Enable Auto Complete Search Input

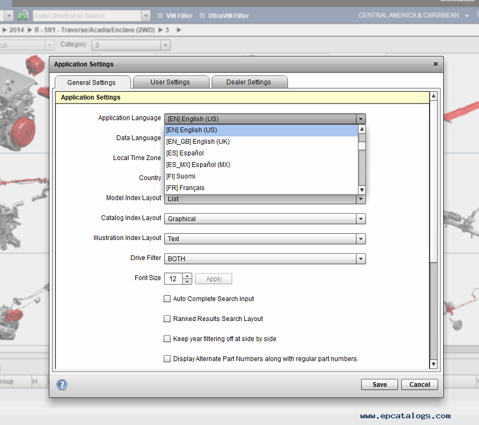click(167, 299)
